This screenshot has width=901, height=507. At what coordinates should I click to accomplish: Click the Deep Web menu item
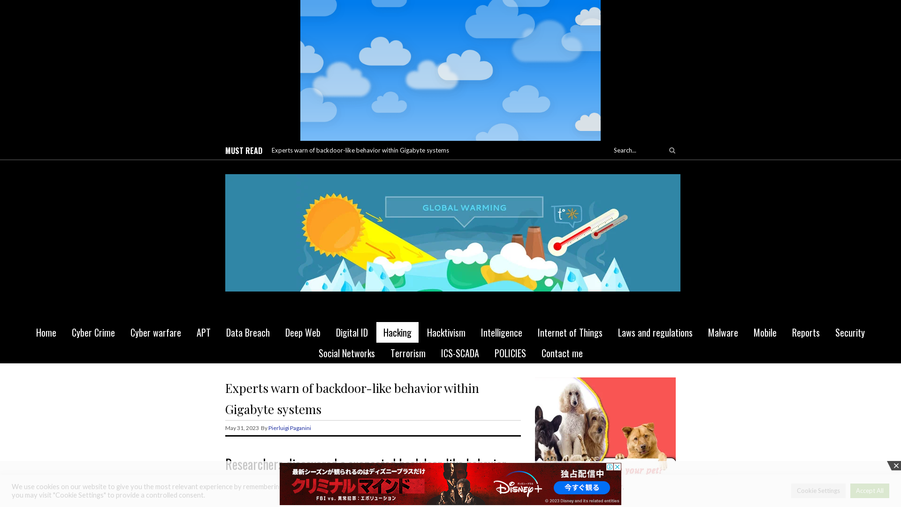(x=302, y=332)
